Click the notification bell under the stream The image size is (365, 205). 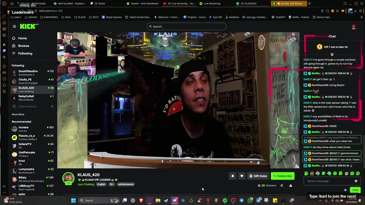pos(233,176)
